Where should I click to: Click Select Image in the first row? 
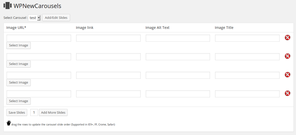pos(18,45)
